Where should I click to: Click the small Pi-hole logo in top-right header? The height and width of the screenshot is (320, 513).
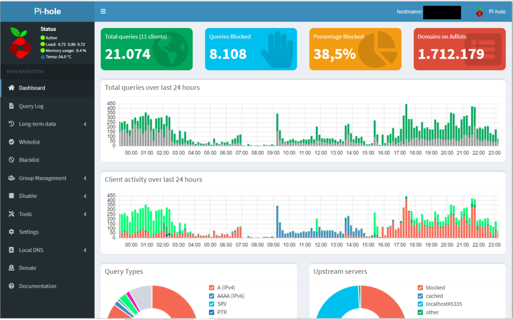pyautogui.click(x=479, y=12)
